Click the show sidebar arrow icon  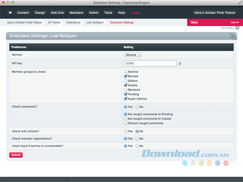click(237, 28)
